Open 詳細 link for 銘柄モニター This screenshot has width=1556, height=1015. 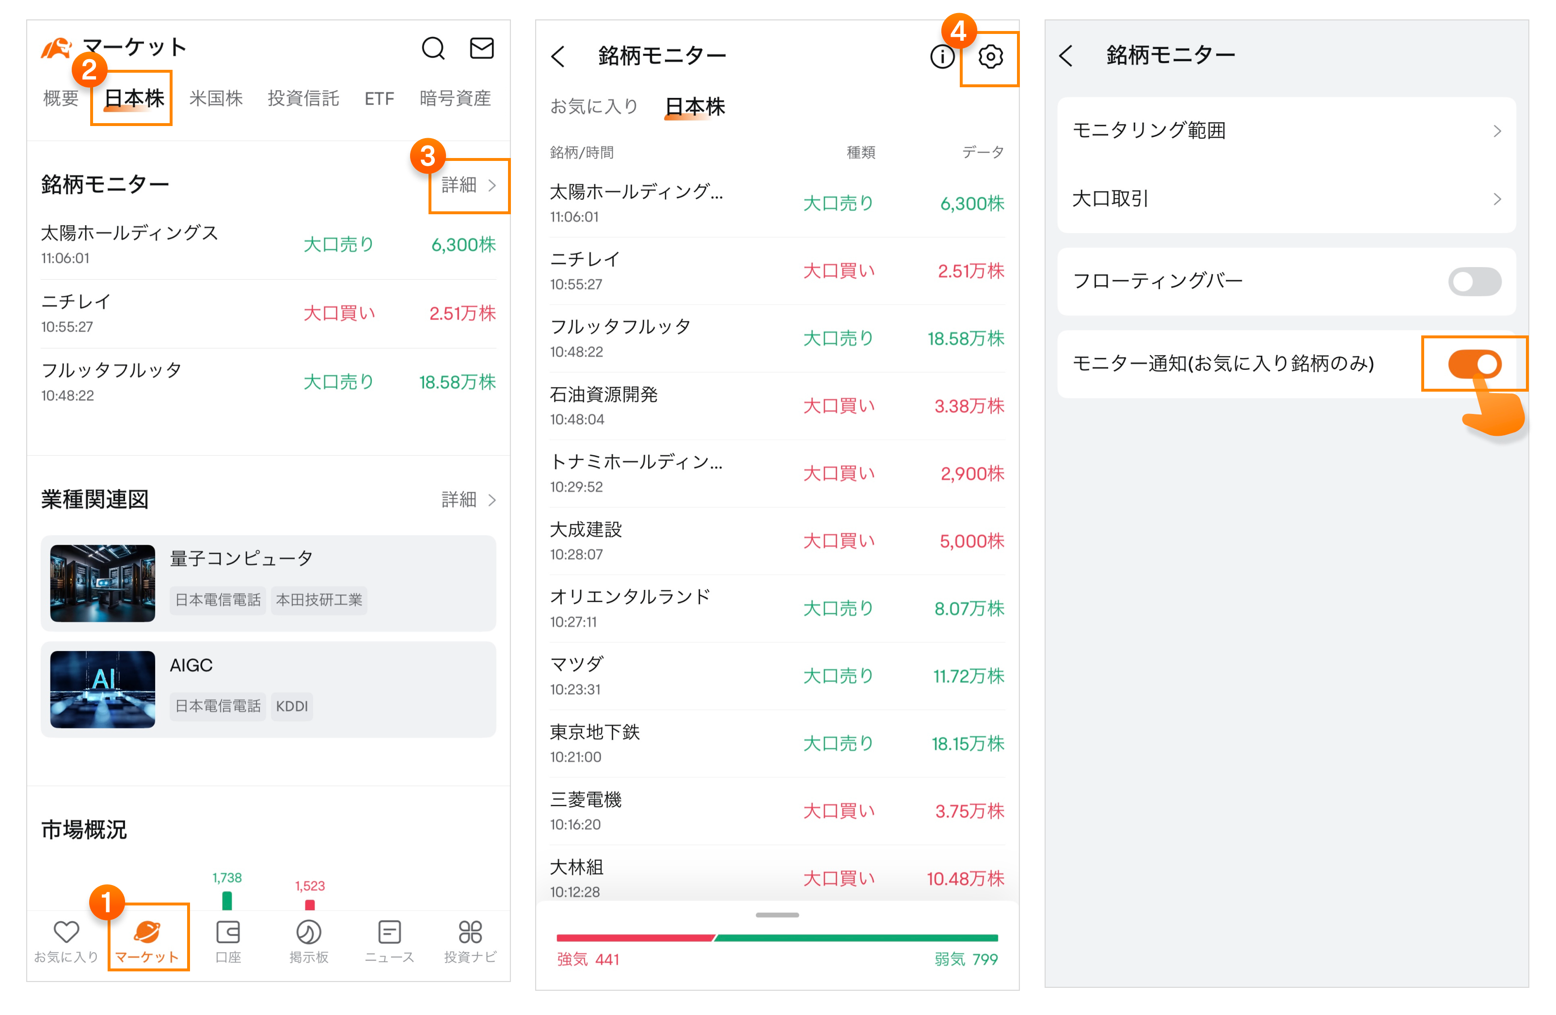(x=469, y=185)
